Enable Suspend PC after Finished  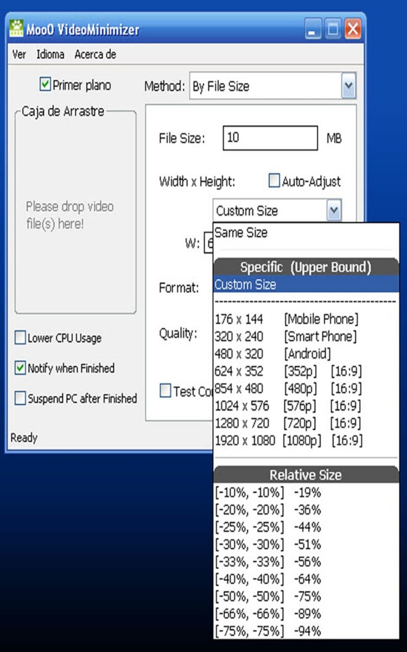(20, 398)
